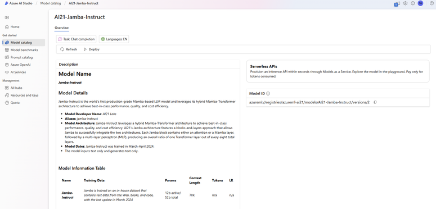The width and height of the screenshot is (436, 209).
Task: Click the AI Services sidebar icon
Action: click(x=7, y=72)
